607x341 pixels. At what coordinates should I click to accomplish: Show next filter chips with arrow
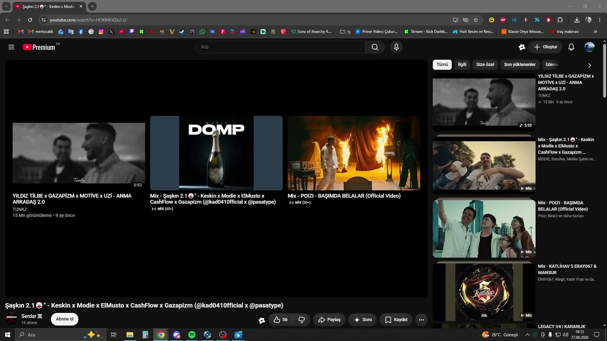(x=589, y=65)
